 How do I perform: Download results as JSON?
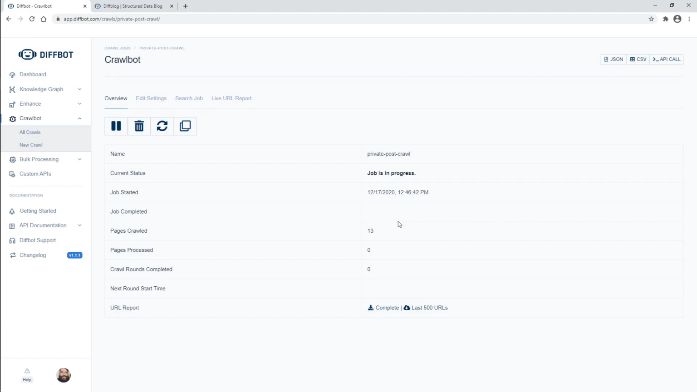[x=614, y=59]
